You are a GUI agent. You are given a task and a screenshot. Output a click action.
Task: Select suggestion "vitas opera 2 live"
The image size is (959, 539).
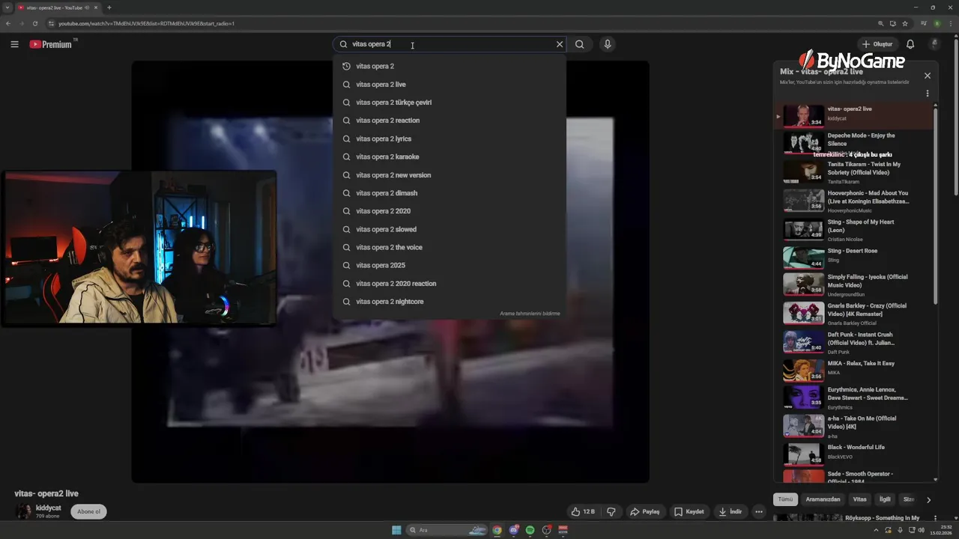click(x=450, y=85)
